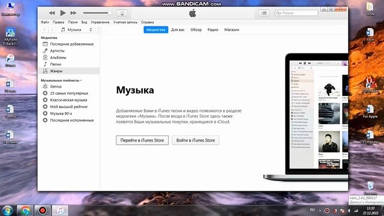Viewport: 384px width, 216px height.
Task: Open the Учетная запись menu
Action: 125,22
